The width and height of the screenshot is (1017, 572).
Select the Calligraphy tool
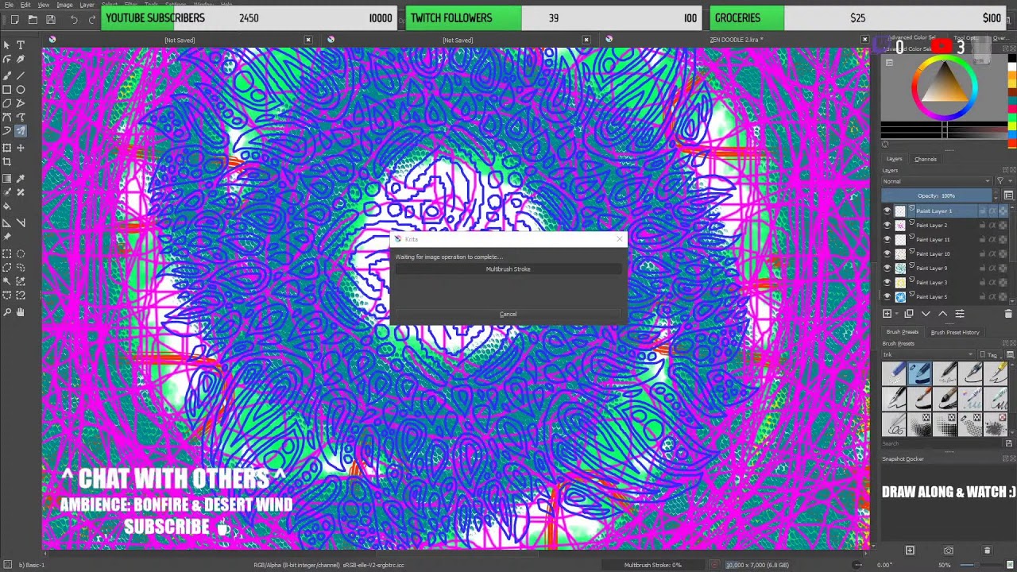click(x=21, y=60)
